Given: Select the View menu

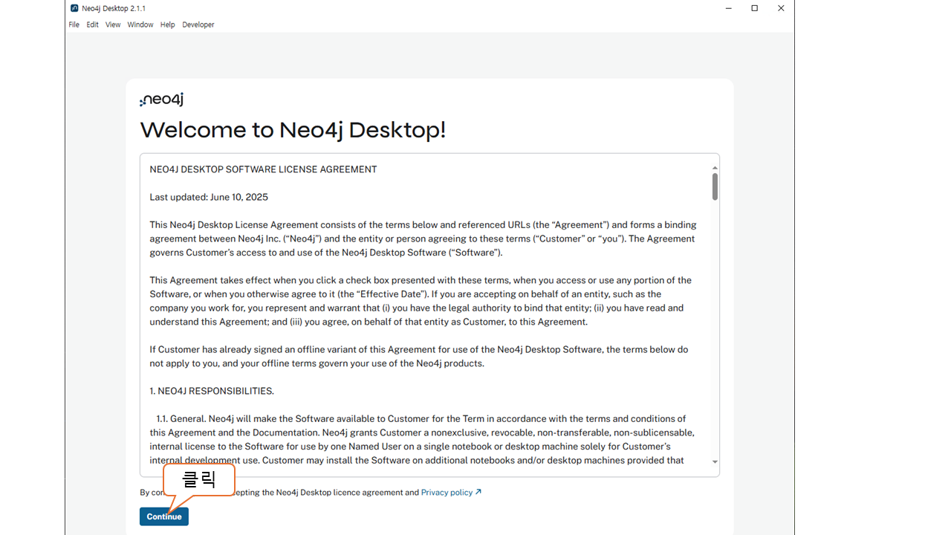Looking at the screenshot, I should pyautogui.click(x=113, y=25).
